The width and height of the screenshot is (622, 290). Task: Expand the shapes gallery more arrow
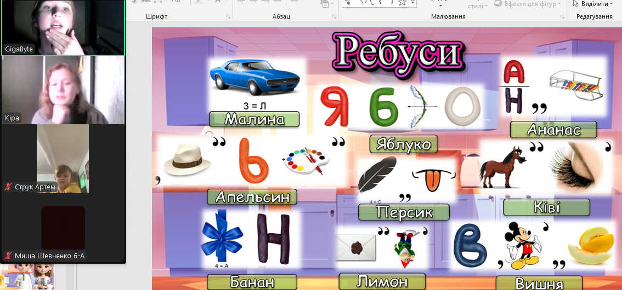pyautogui.click(x=413, y=3)
